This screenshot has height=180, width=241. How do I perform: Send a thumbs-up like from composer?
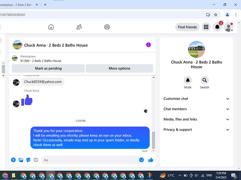[x=151, y=160]
